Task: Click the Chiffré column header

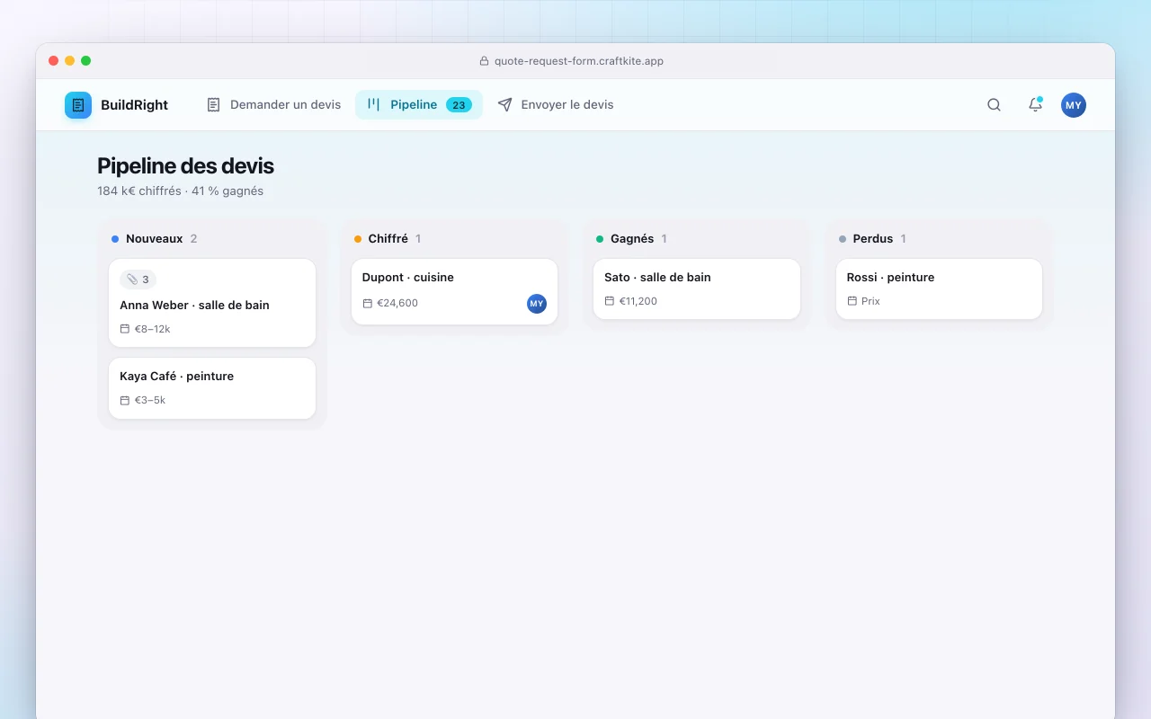Action: tap(454, 239)
